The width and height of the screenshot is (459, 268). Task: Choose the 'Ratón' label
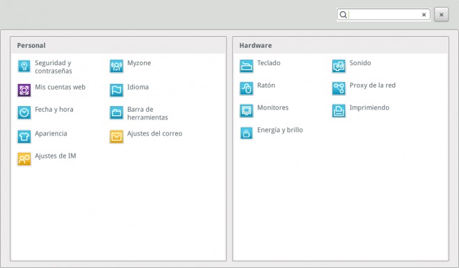point(266,85)
